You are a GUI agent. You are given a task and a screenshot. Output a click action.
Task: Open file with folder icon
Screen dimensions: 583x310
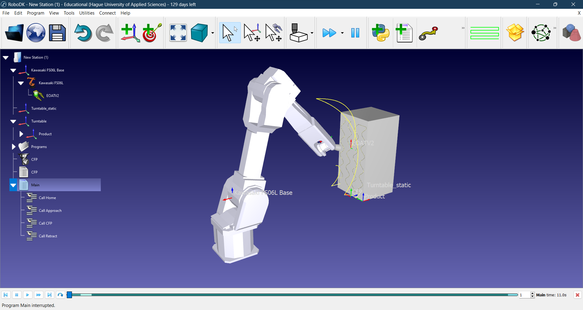tap(14, 33)
